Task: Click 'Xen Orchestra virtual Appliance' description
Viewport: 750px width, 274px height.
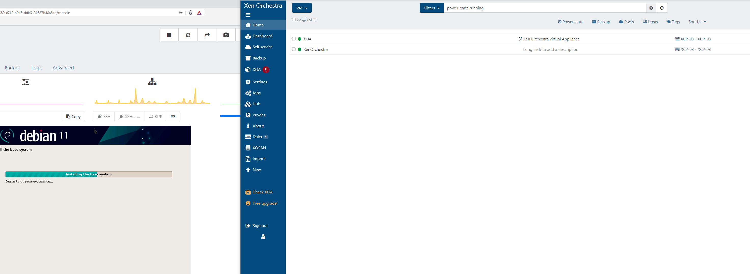Action: click(551, 39)
